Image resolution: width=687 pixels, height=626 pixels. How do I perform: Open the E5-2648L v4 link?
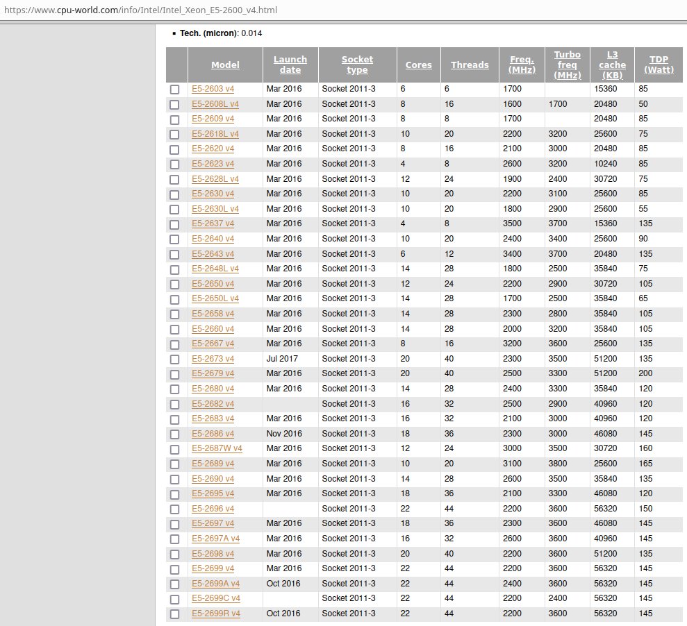click(x=215, y=269)
